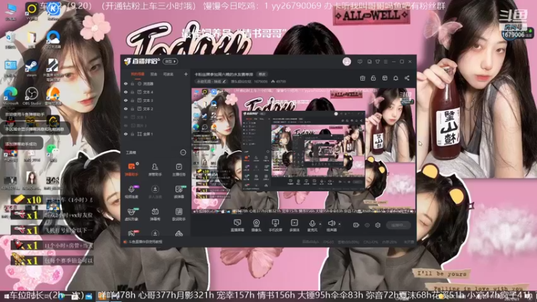Viewport: 537px width, 302px height.
Task: Open the user avatar in title bar
Action: coord(346,62)
